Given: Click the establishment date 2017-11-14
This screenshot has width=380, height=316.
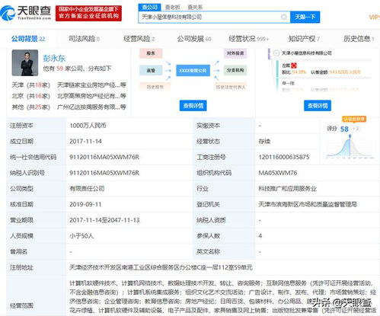Looking at the screenshot, I should (x=85, y=142).
